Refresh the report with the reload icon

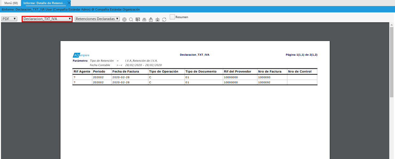point(164,19)
